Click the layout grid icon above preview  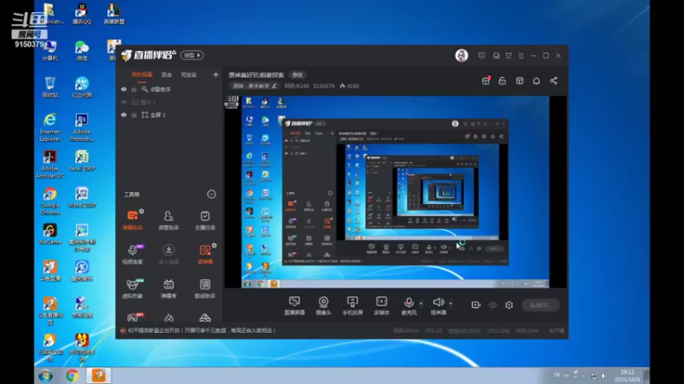click(x=520, y=81)
